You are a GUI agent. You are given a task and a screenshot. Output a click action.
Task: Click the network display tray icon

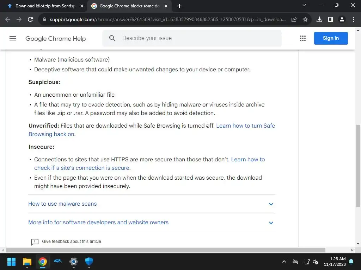pyautogui.click(x=306, y=262)
